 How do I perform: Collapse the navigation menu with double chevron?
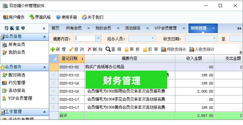(x=44, y=28)
